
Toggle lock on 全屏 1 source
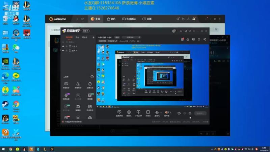coord(66,51)
